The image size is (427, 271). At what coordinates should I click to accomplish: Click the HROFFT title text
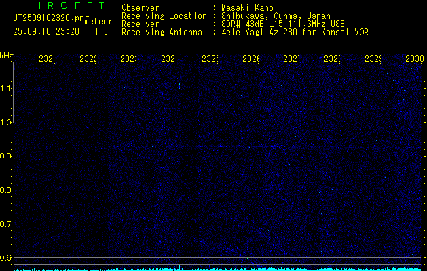pos(70,5)
